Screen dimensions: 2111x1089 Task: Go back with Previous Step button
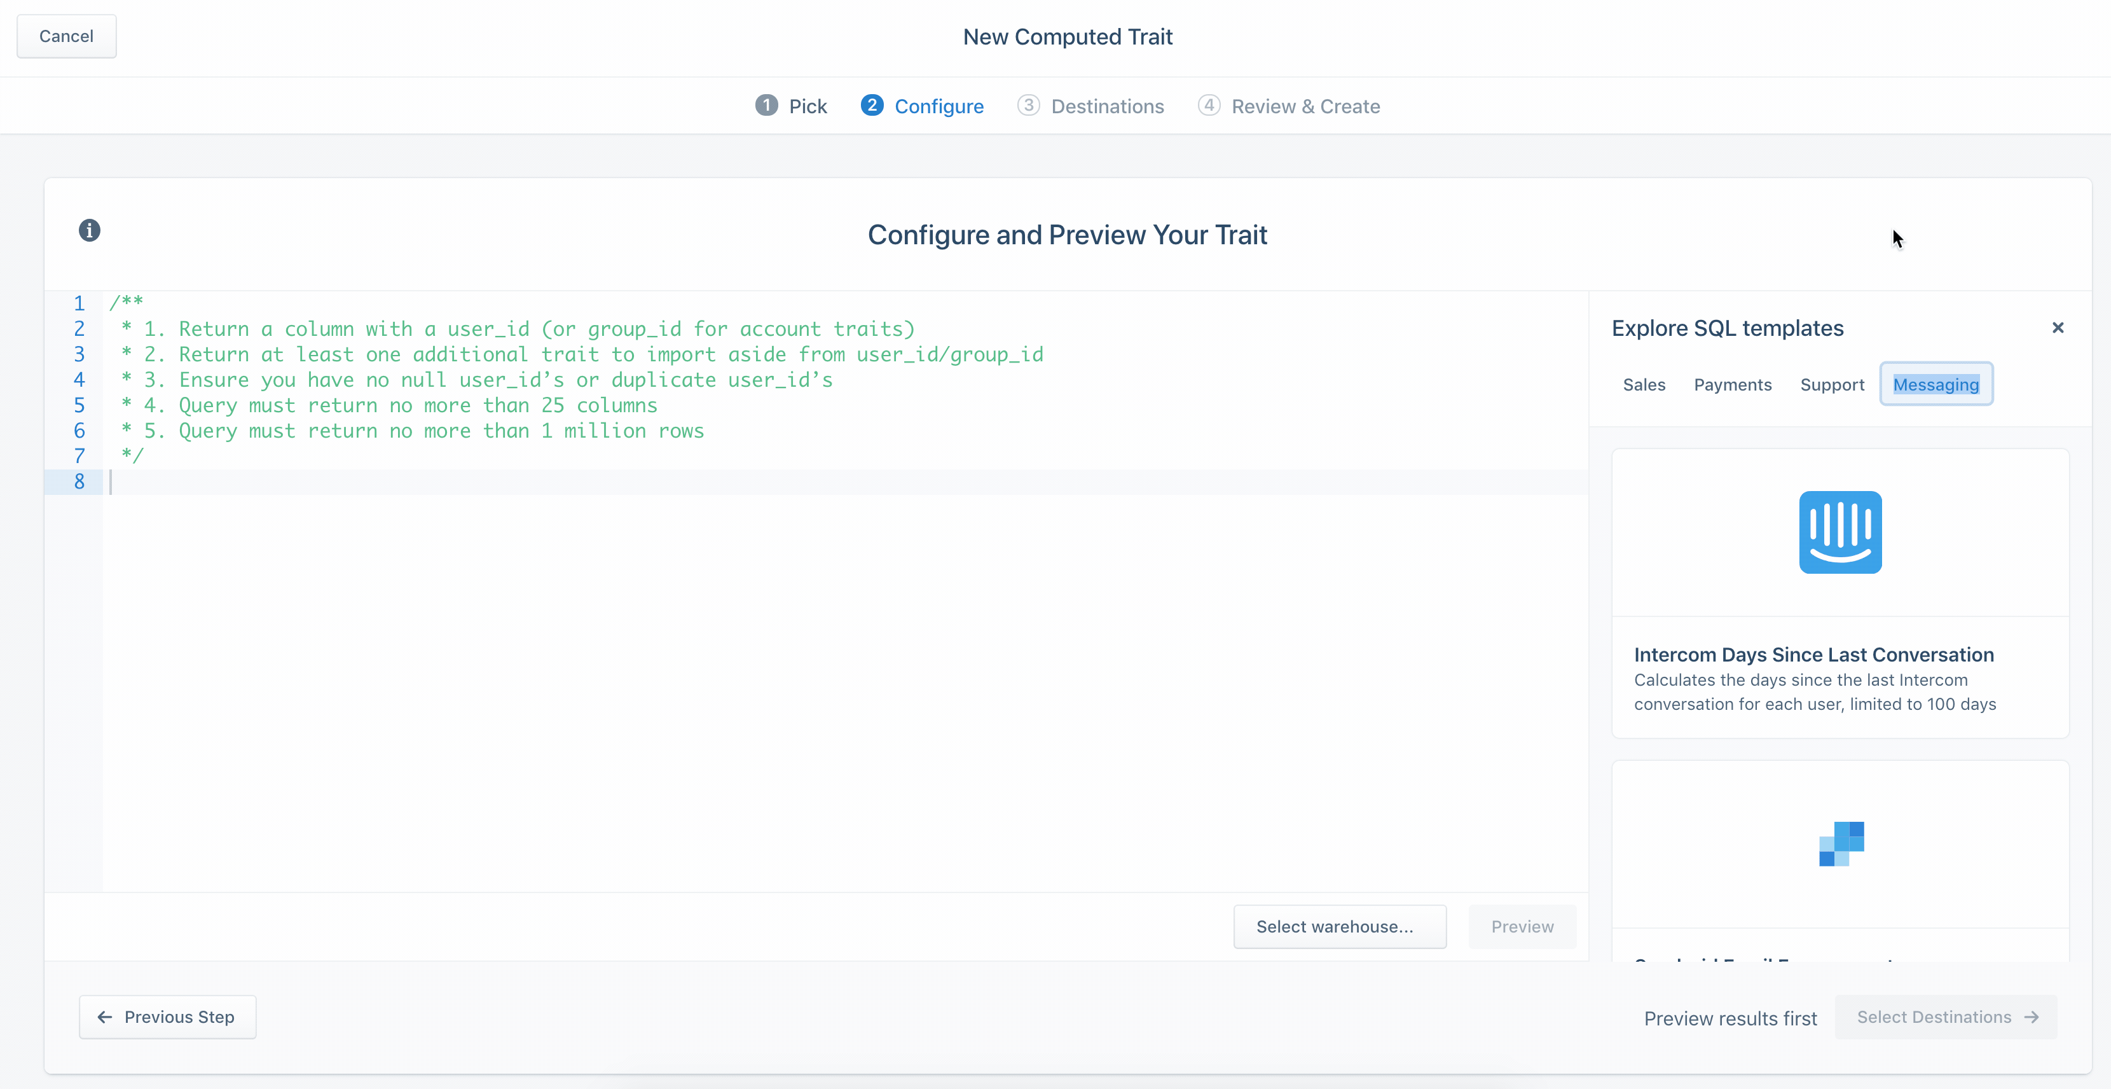167,1017
